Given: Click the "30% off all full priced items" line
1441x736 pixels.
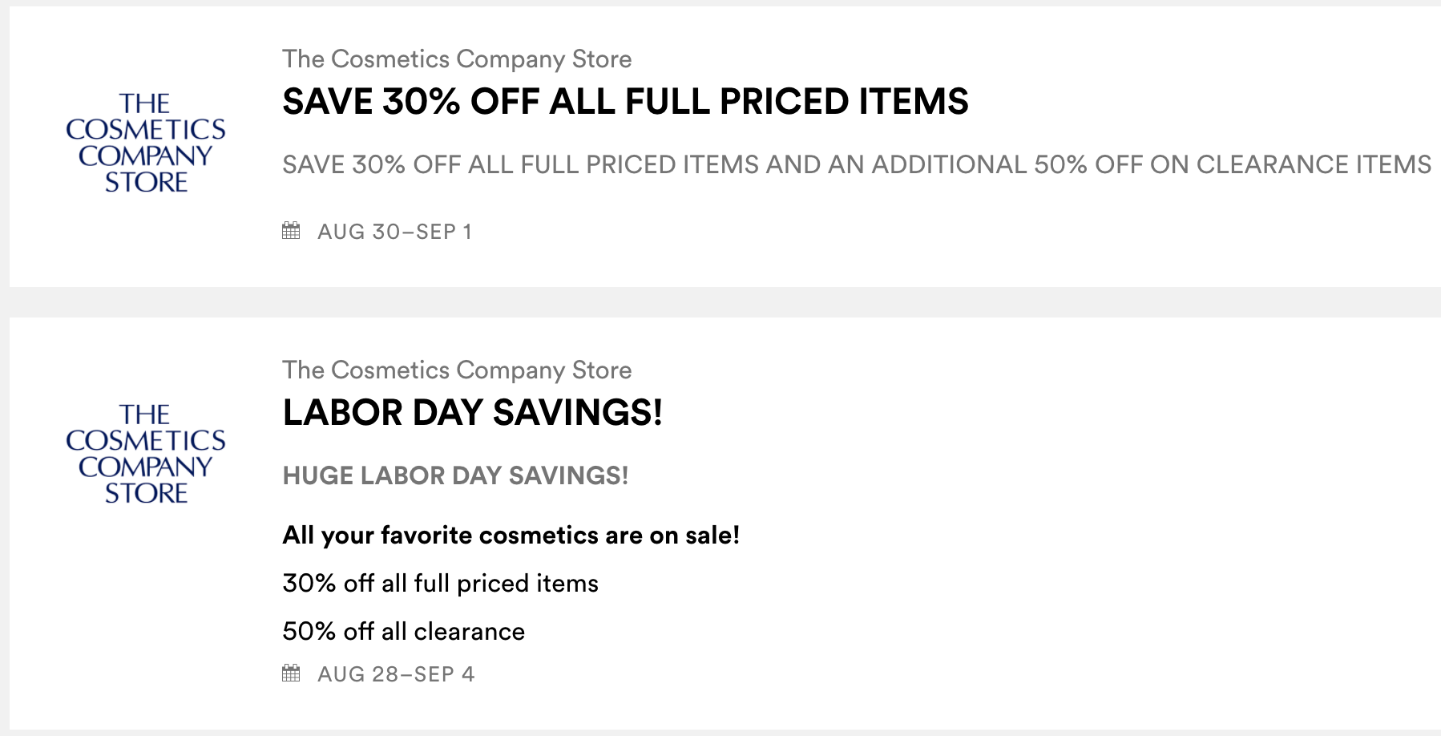Looking at the screenshot, I should [x=440, y=583].
